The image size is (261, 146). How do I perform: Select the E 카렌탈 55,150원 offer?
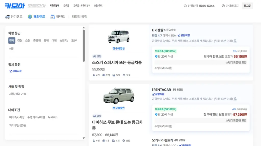coord(201,60)
